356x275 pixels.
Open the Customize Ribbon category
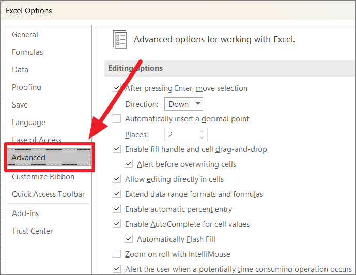click(x=43, y=177)
